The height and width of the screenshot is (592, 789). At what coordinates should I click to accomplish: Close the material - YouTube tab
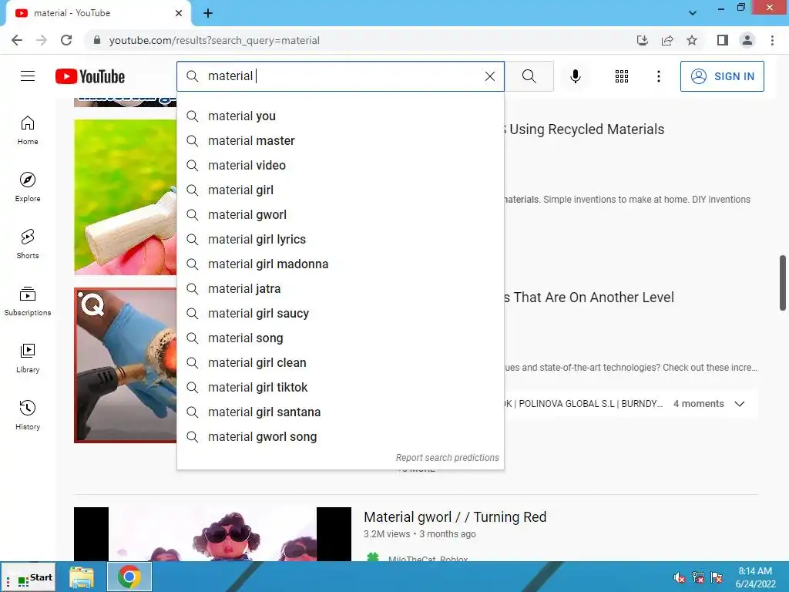179,13
